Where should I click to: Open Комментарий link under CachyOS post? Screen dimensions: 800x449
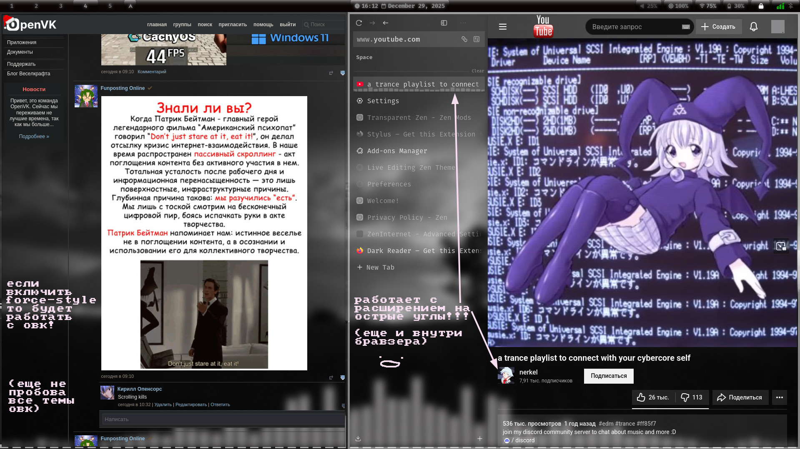point(152,72)
